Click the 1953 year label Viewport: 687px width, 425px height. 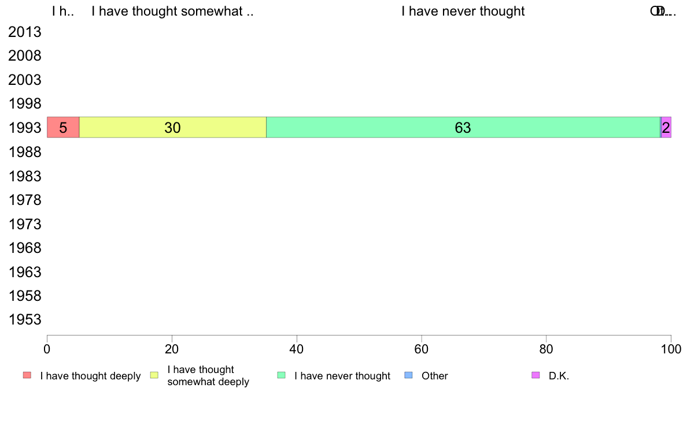[x=25, y=319]
